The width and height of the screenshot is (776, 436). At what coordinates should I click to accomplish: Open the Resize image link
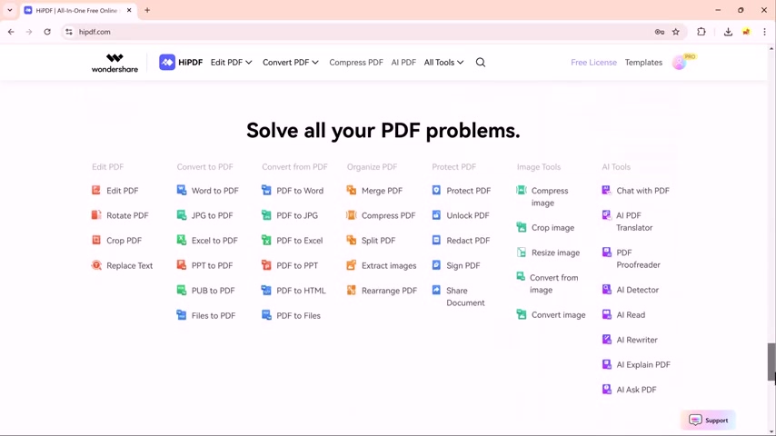pos(548,253)
